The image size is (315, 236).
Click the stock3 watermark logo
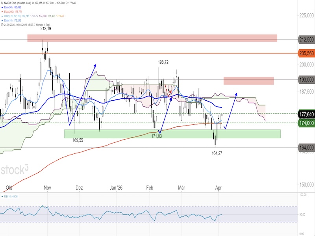(x=15, y=170)
